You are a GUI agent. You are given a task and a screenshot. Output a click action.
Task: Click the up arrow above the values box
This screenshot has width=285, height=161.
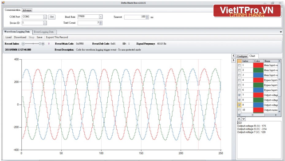239,119
